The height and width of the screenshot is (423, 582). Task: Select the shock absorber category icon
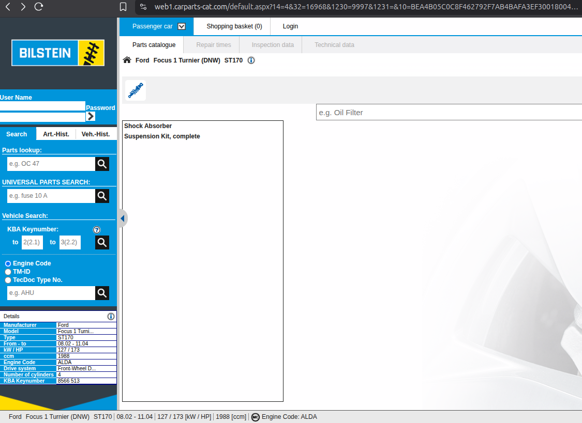point(136,90)
